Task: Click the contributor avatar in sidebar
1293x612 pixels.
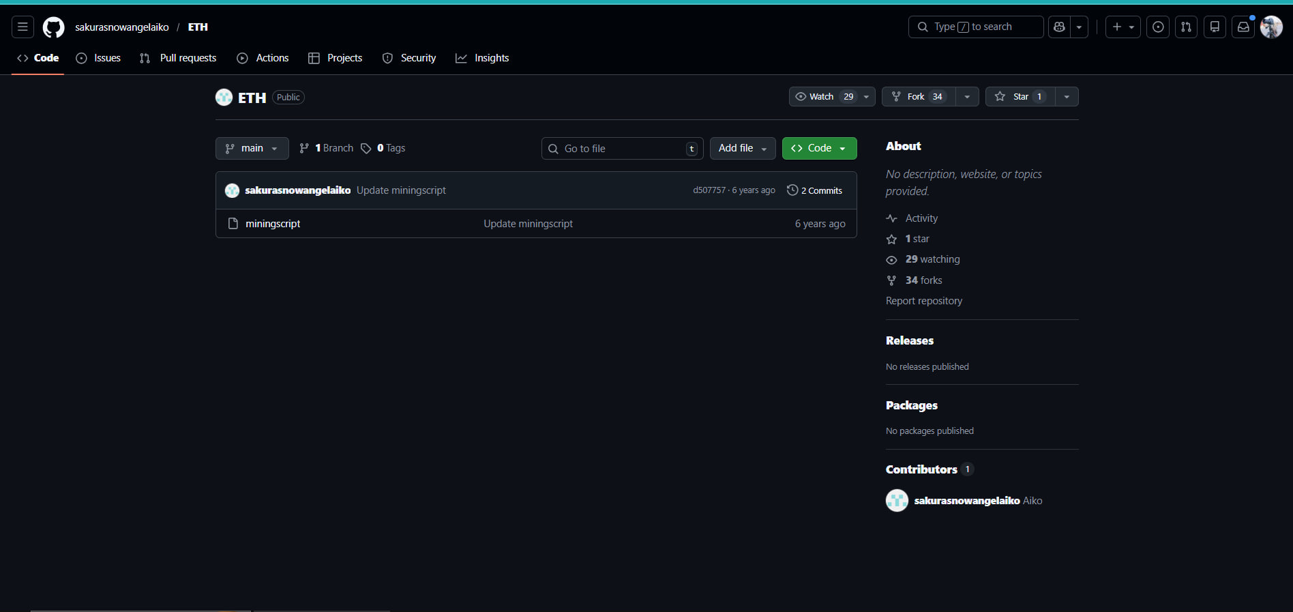Action: click(897, 501)
